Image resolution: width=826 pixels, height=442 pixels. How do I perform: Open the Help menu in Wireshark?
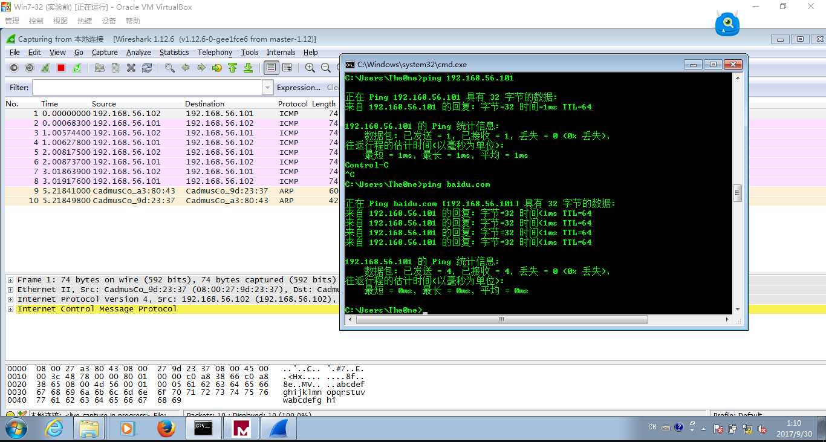(x=311, y=53)
